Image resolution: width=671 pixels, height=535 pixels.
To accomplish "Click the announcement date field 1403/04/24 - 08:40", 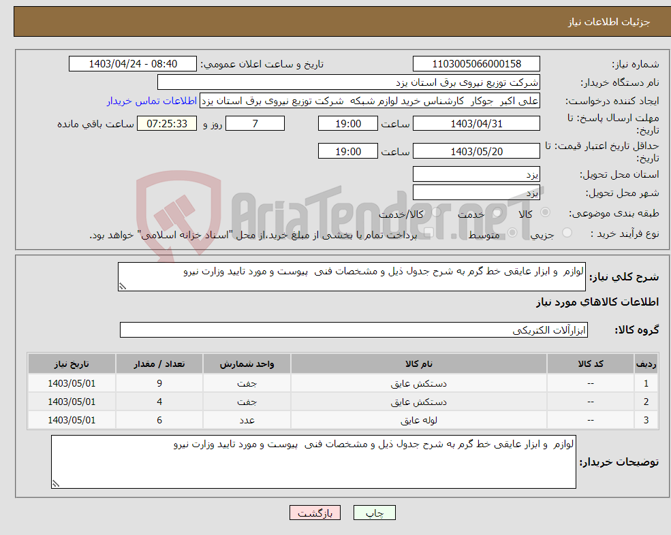I will click(133, 64).
